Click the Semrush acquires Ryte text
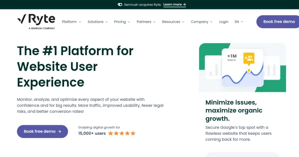 tap(142, 5)
